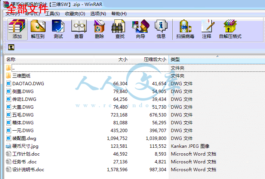Click the 解压到 (Extract to) icon
This screenshot has height=179, width=265.
38,29
